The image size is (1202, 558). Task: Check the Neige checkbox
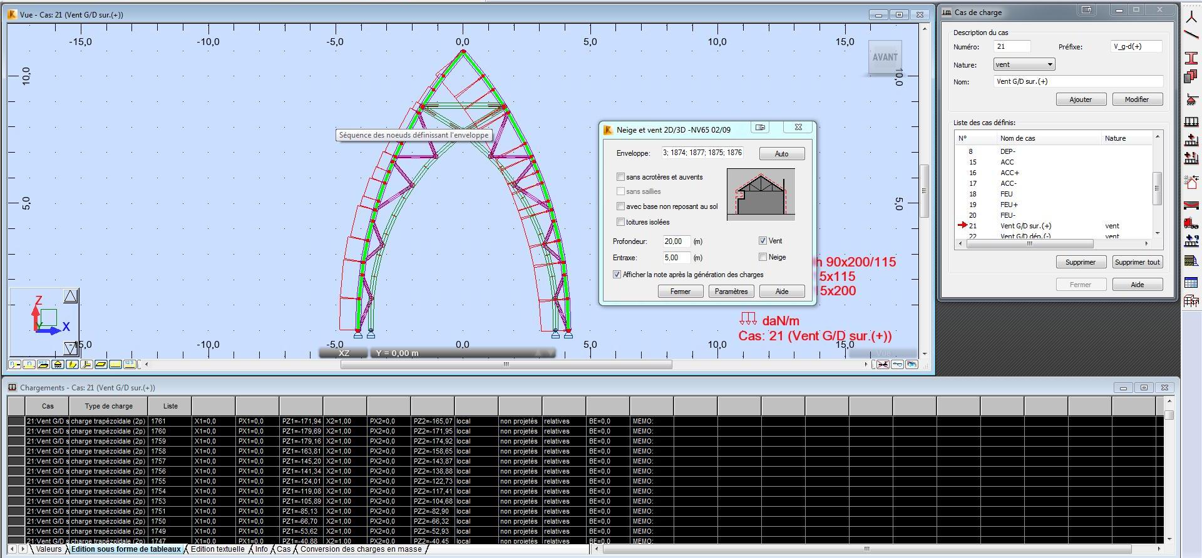[x=763, y=257]
